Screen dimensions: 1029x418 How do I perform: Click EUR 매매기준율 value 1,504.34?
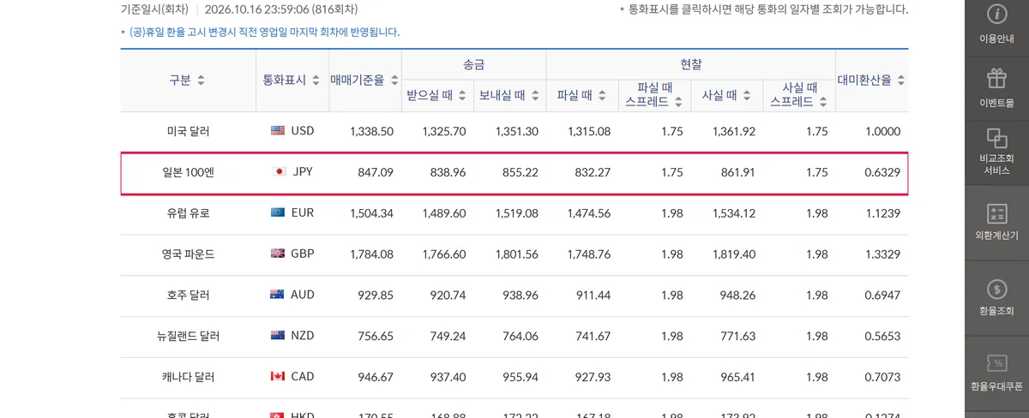tap(371, 213)
